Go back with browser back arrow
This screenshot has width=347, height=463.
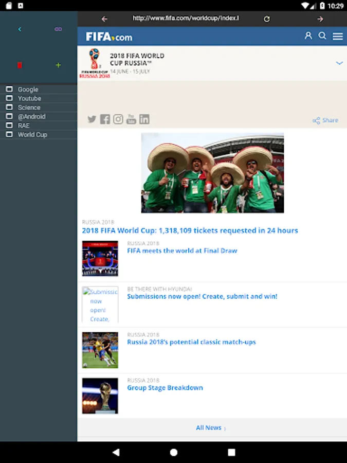coord(104,19)
